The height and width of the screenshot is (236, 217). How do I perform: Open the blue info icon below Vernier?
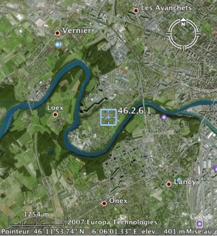[x=59, y=44]
